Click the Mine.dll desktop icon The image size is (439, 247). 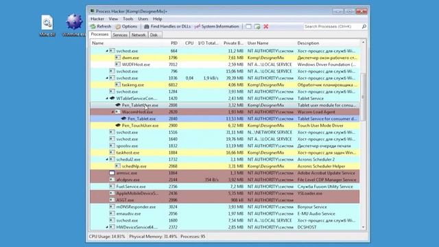tap(47, 25)
